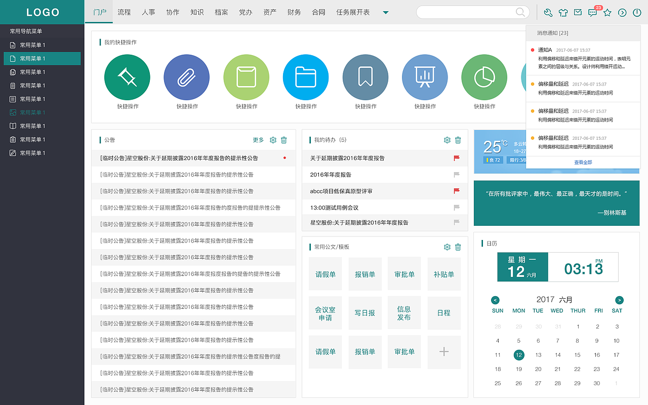Go to previous month in calendar
The height and width of the screenshot is (405, 648).
click(x=495, y=300)
